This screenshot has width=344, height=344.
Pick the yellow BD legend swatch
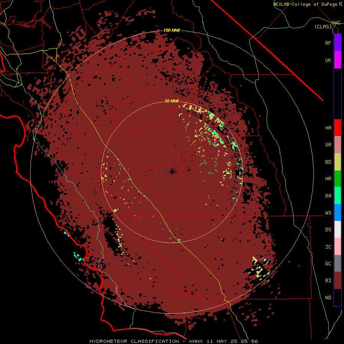338,162
